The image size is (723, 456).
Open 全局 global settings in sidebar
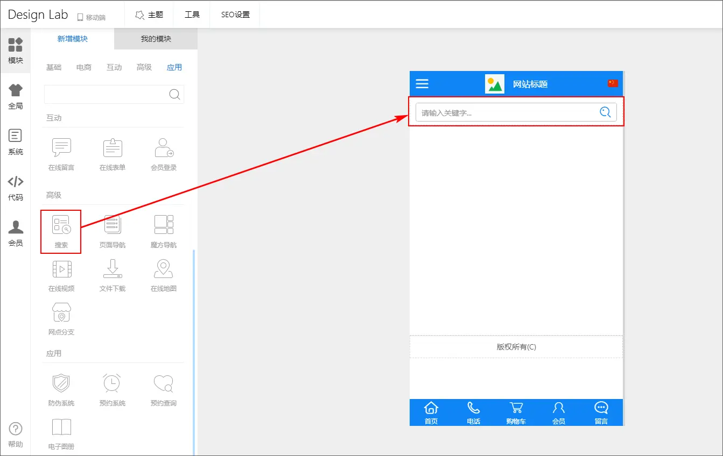pyautogui.click(x=16, y=97)
